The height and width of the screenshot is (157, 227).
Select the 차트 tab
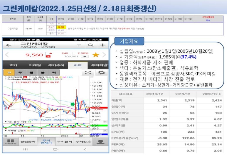[x=78, y=65]
